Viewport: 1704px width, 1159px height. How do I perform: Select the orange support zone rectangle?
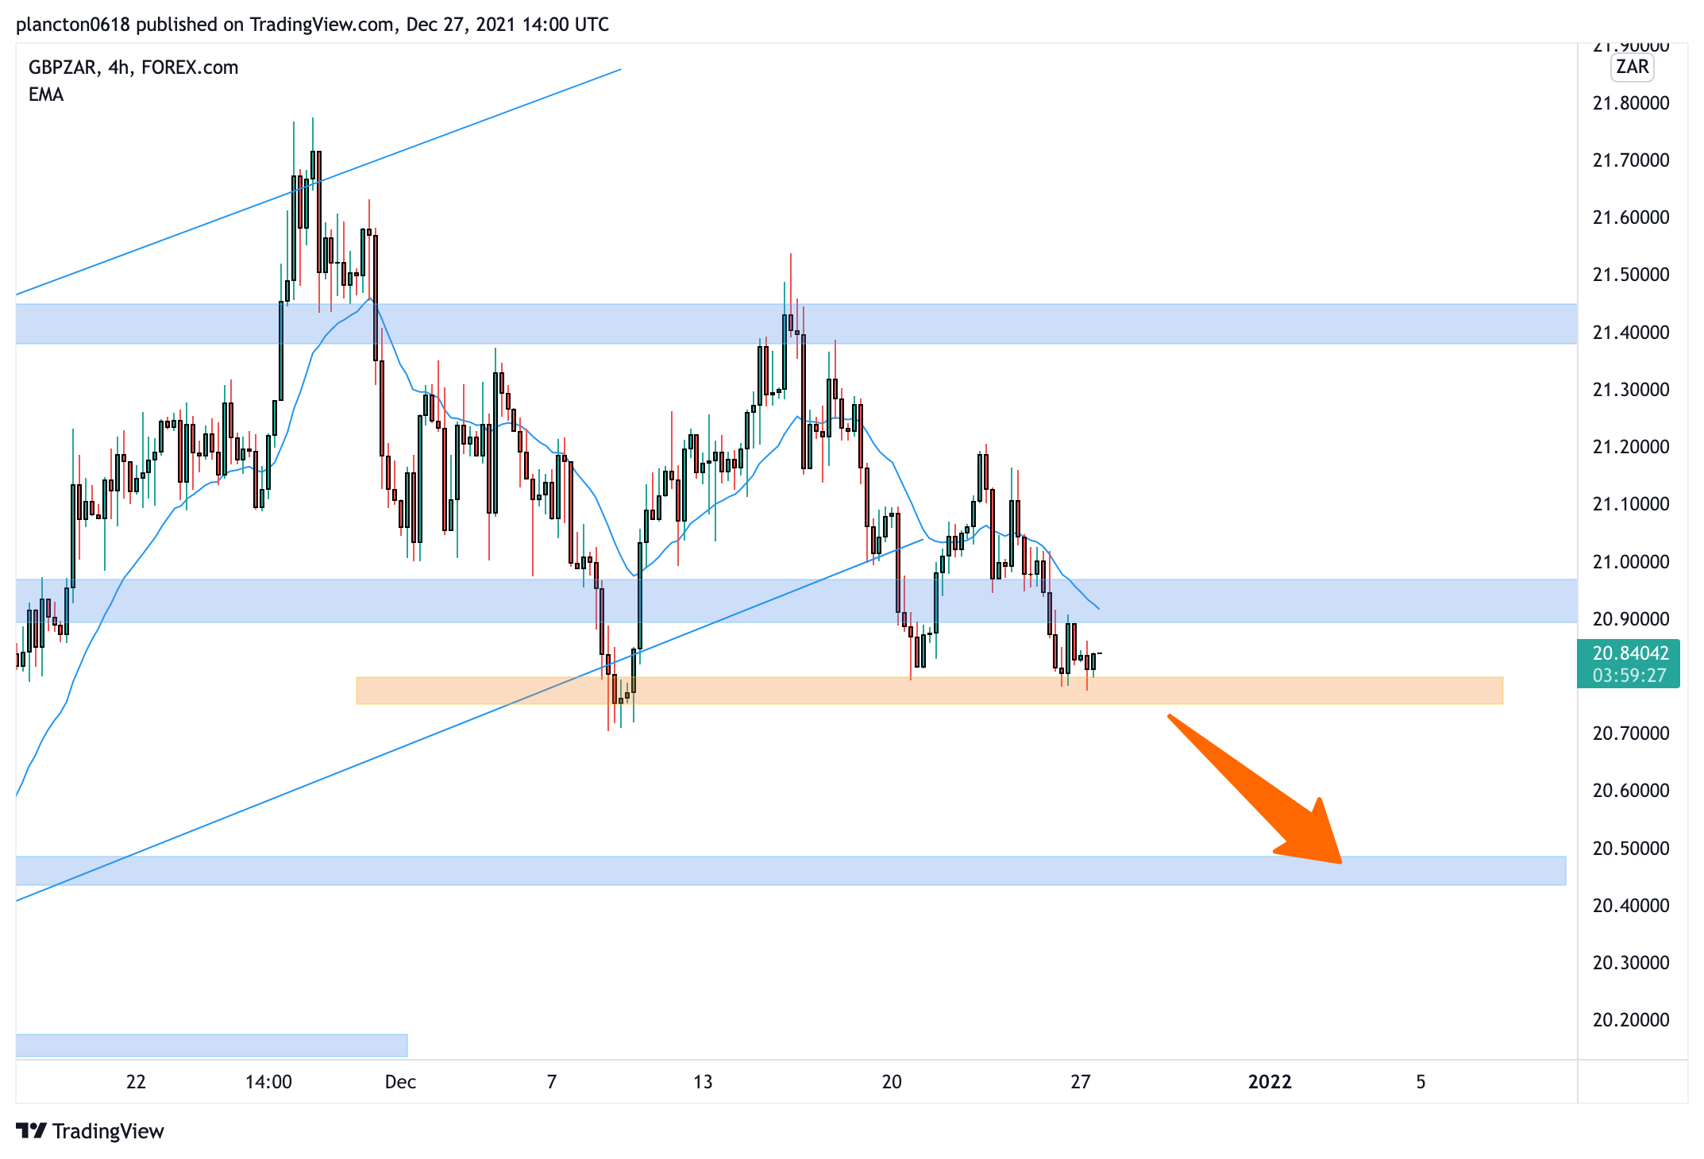click(930, 691)
